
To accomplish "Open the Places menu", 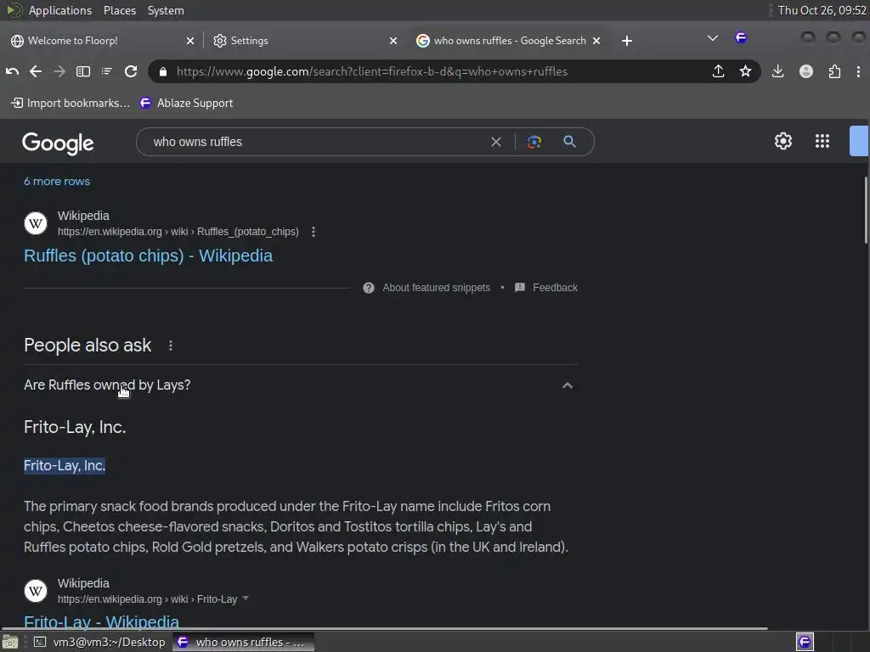I will point(119,10).
